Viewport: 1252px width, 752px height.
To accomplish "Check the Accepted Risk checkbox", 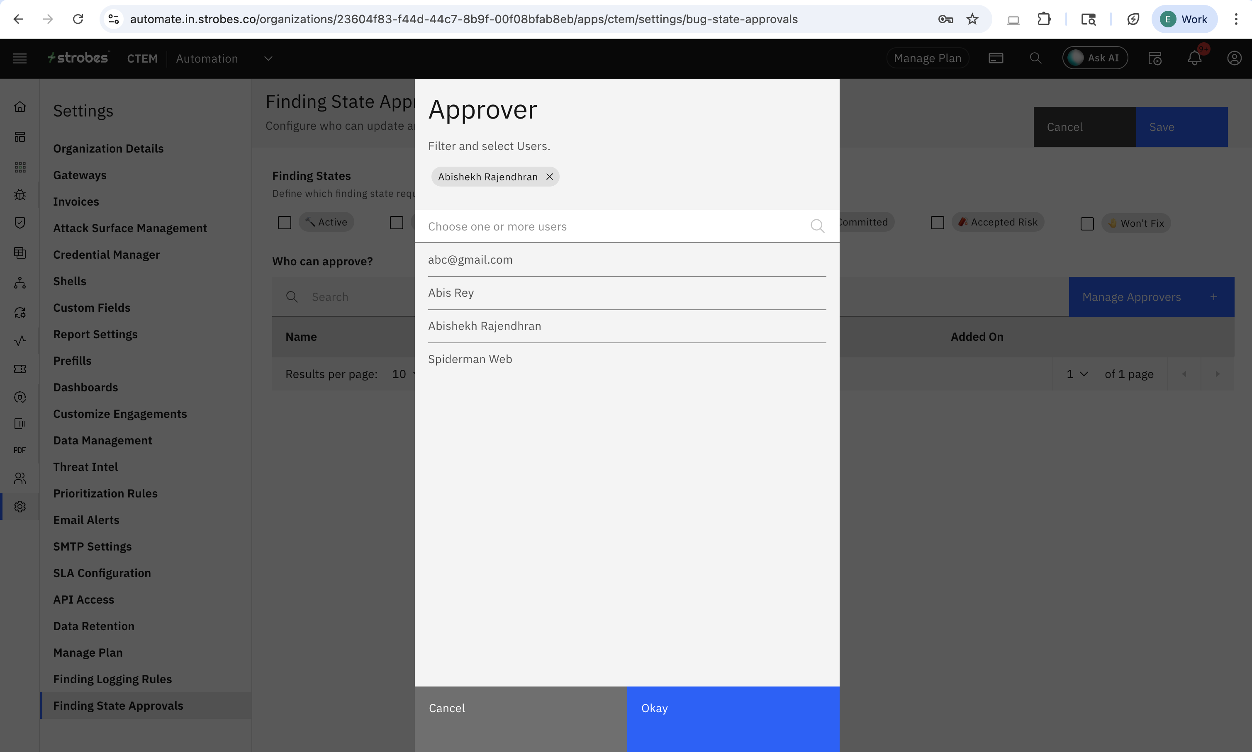I will 937,223.
